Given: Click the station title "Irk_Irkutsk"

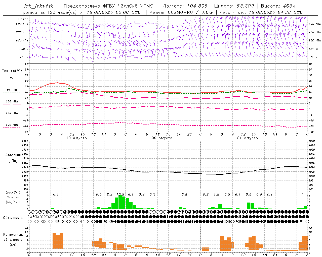Looking at the screenshot, I should [39, 6].
